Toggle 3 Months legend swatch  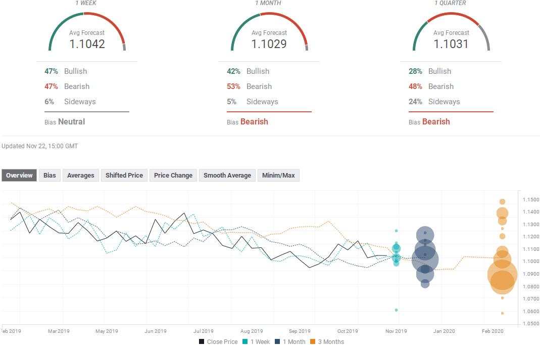[x=313, y=341]
